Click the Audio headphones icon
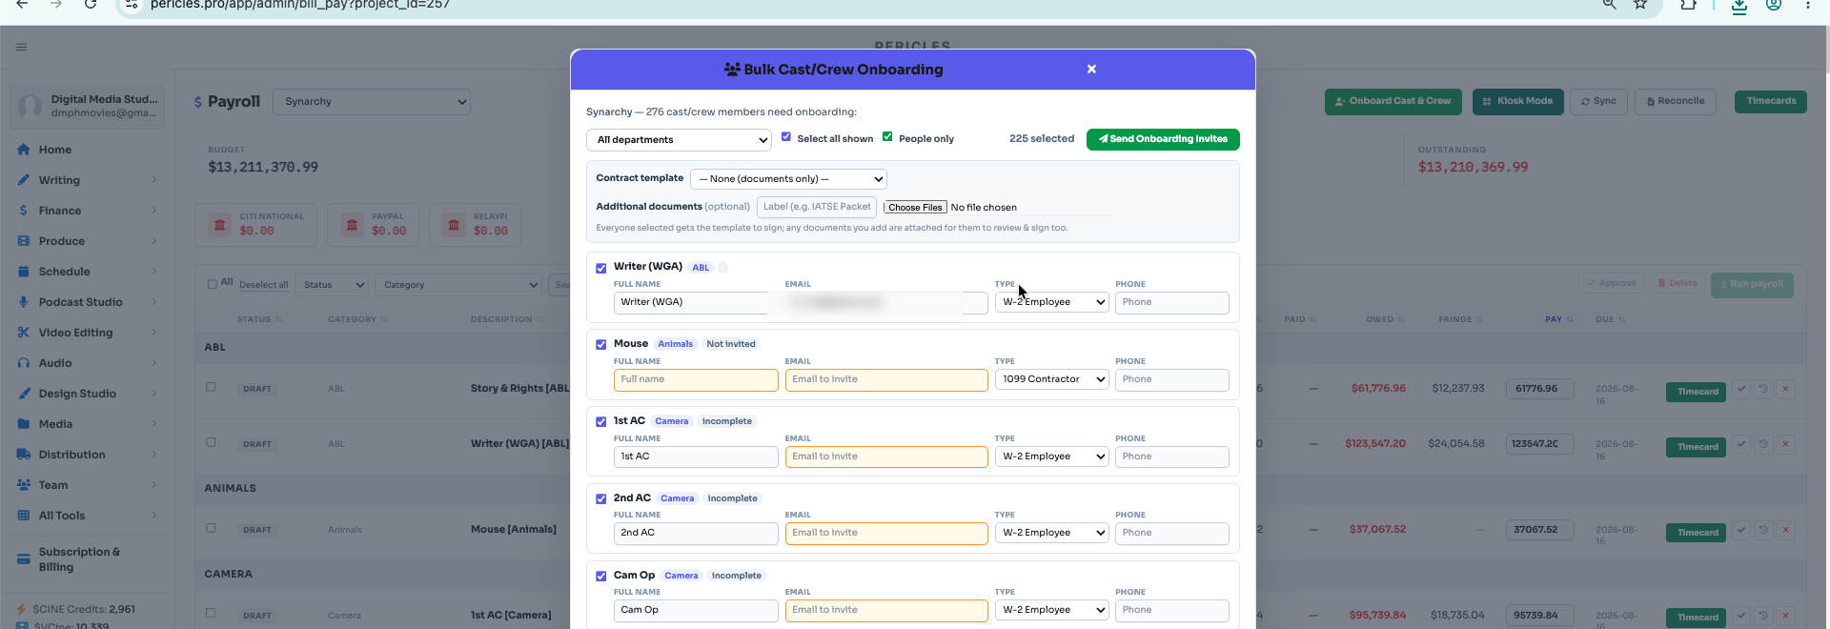Screen dimensions: 1830x629 pos(23,363)
